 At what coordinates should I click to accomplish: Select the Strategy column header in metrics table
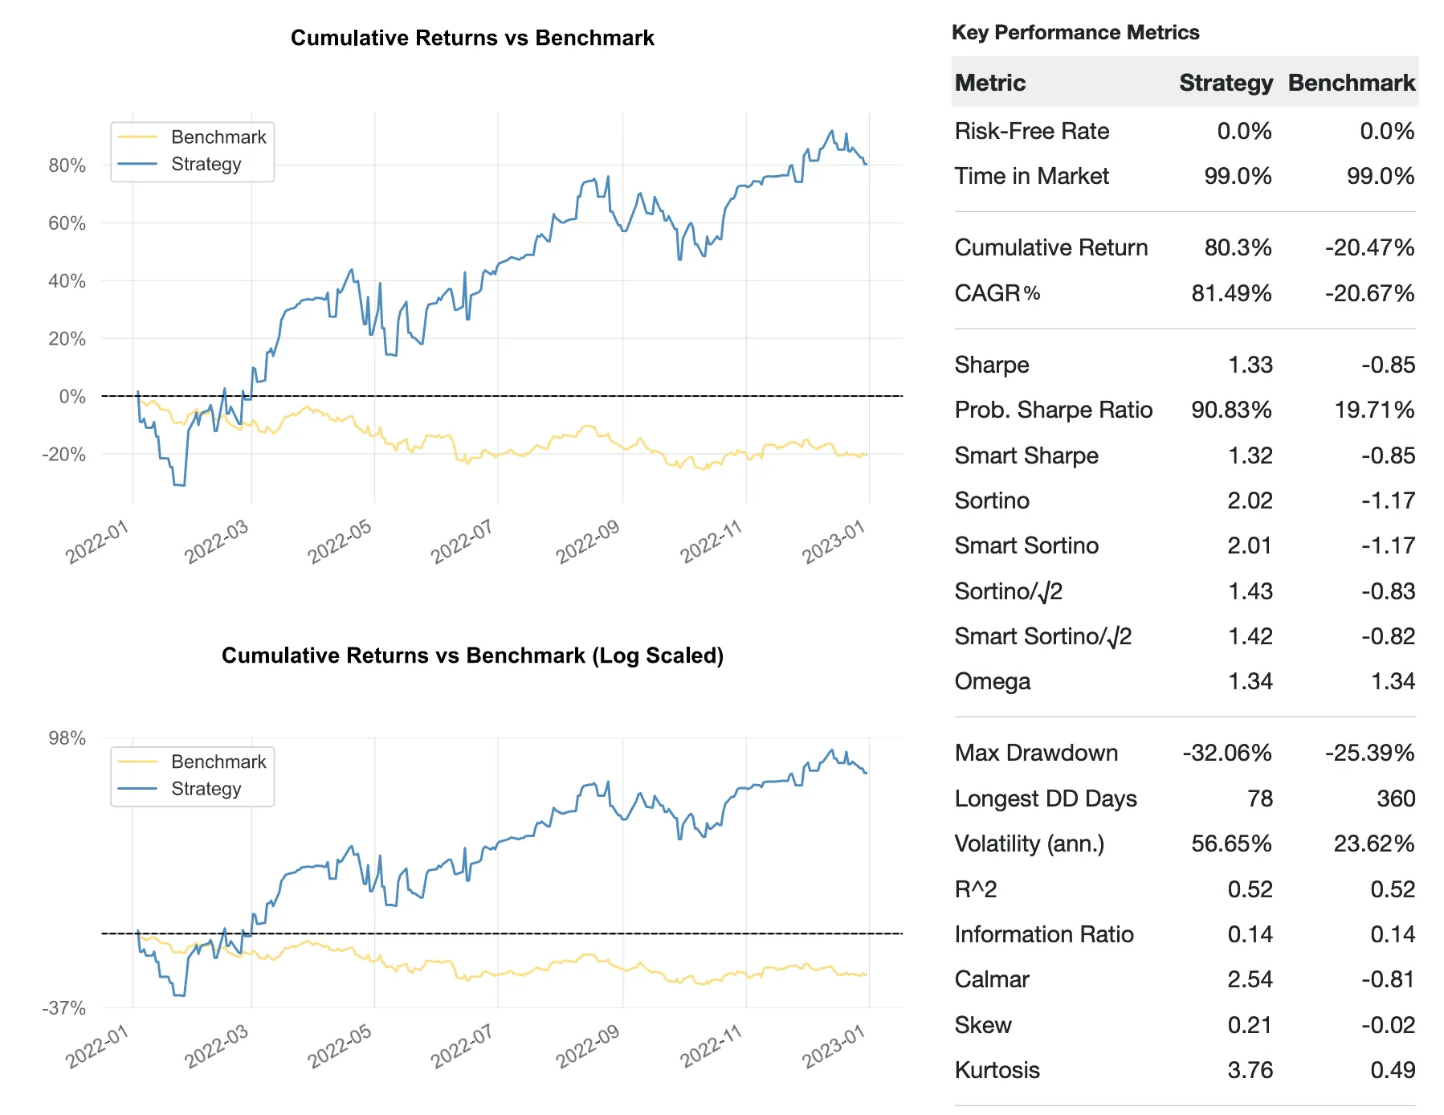[x=1226, y=83]
